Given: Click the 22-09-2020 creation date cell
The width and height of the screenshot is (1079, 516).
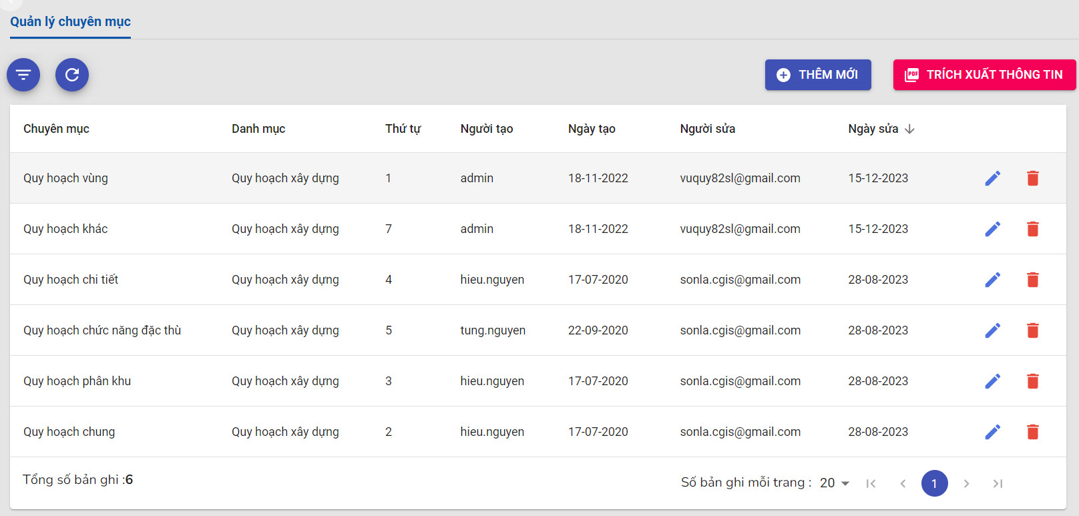Looking at the screenshot, I should coord(598,330).
